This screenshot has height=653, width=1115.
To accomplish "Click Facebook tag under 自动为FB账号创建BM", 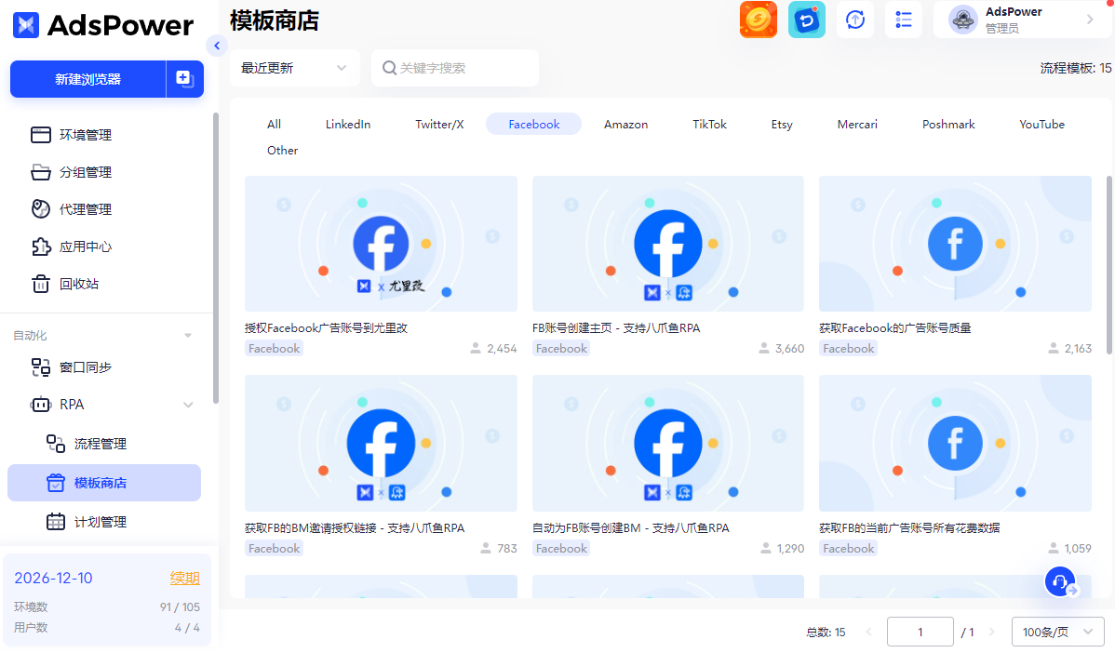I will point(562,549).
